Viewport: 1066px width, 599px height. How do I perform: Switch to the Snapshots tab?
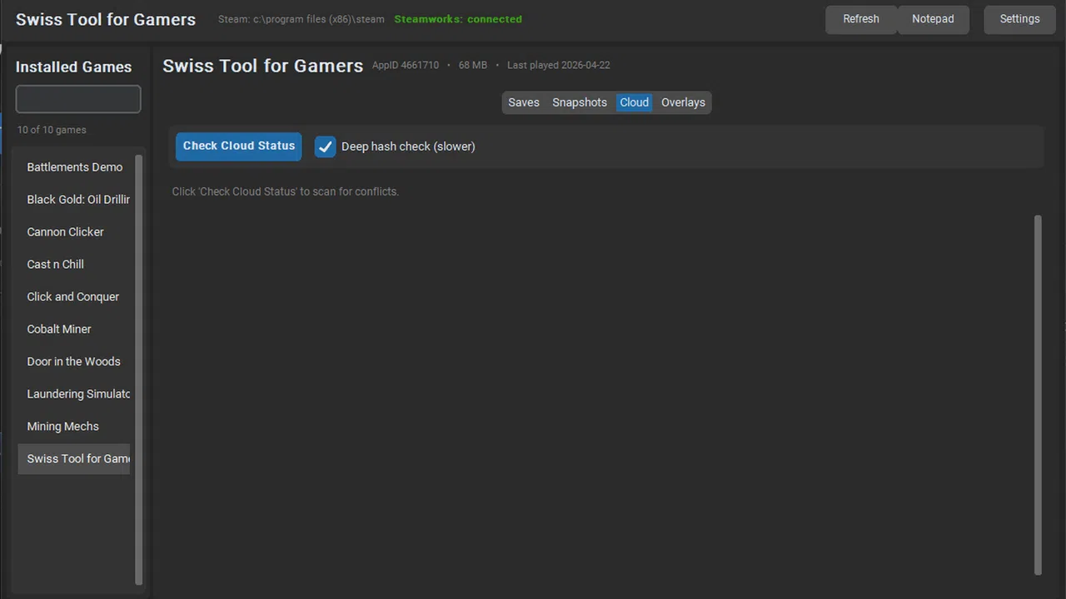pyautogui.click(x=580, y=102)
